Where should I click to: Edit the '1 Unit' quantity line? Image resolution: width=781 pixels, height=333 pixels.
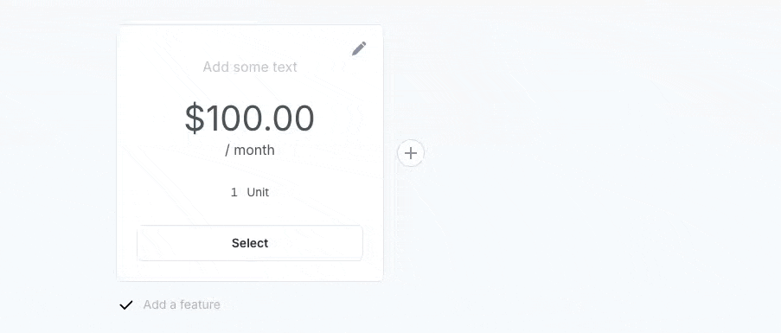click(250, 192)
